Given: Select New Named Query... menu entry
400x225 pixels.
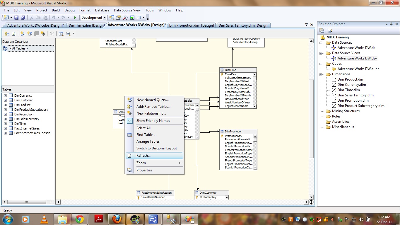Looking at the screenshot, I should 152,100.
